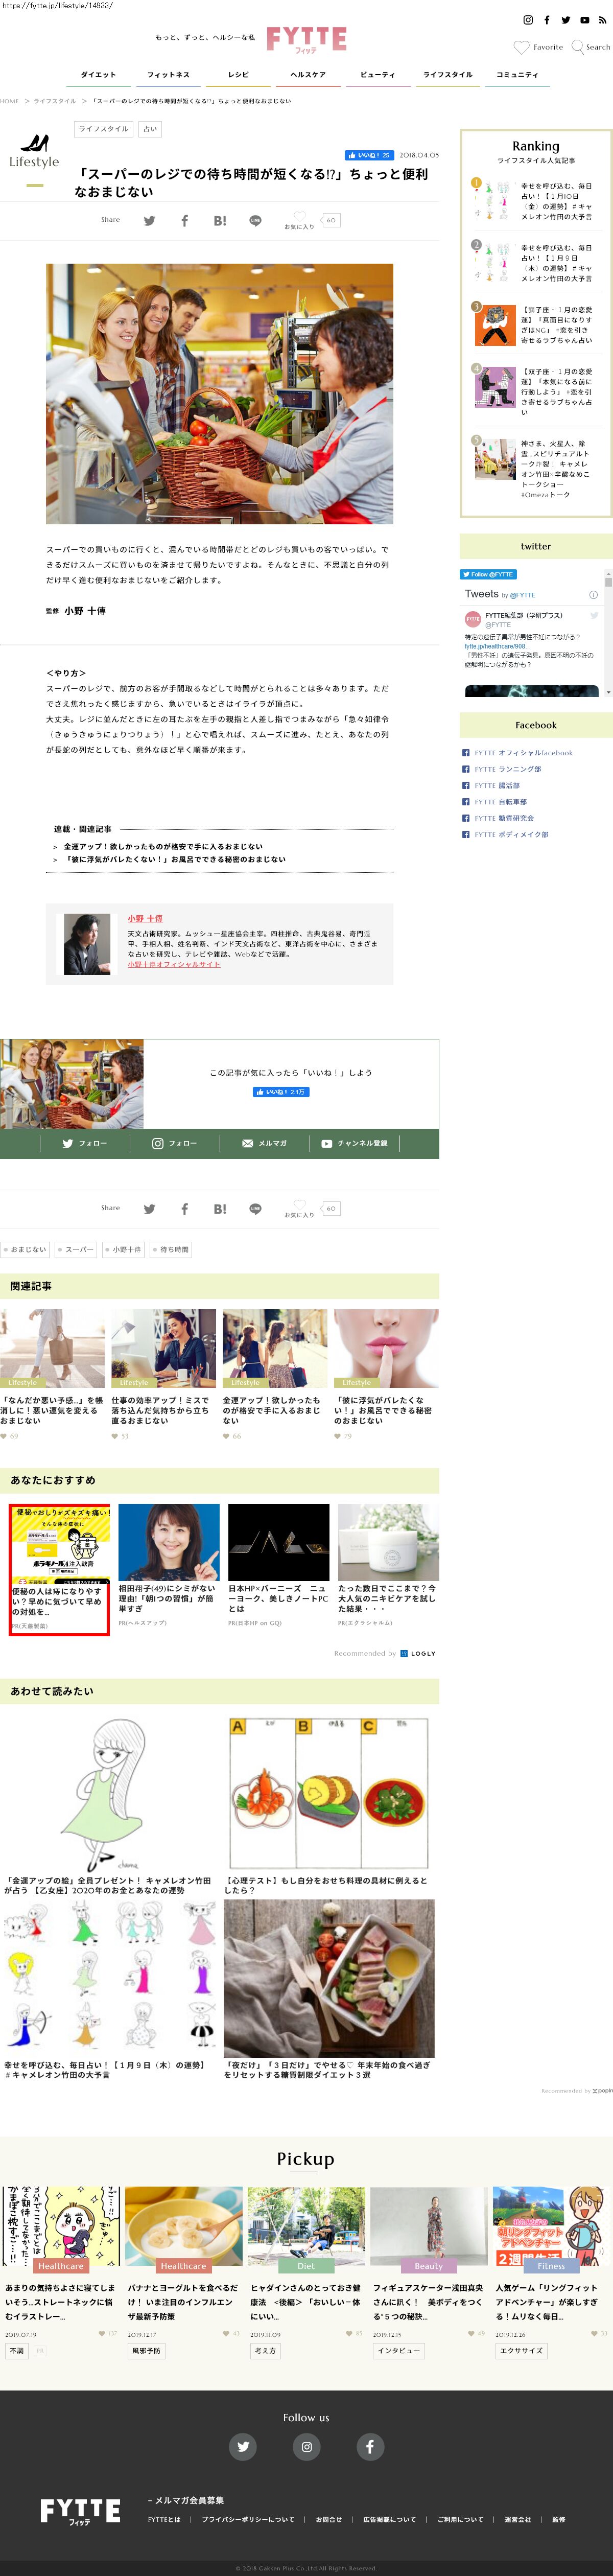The height and width of the screenshot is (2576, 613).
Task: Share to LINE via the top share bar
Action: 255,221
